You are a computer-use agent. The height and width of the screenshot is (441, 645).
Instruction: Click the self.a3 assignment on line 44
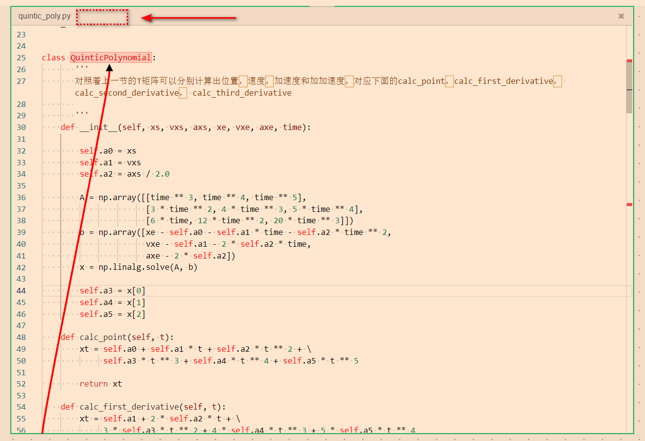click(x=96, y=291)
